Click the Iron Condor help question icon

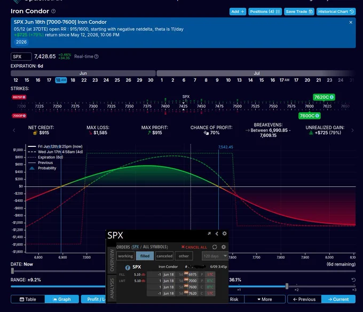pos(53,11)
